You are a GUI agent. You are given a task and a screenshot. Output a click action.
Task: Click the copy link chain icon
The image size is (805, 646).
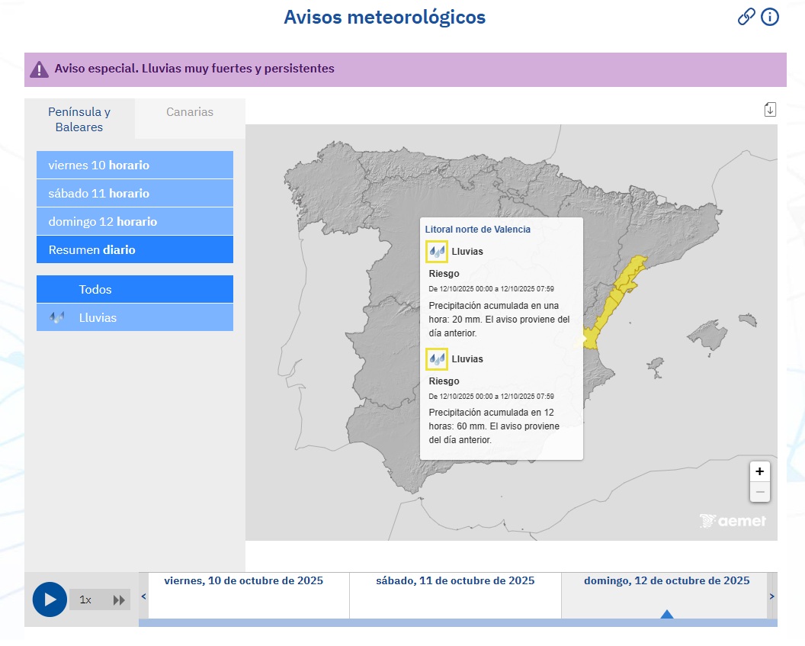746,17
